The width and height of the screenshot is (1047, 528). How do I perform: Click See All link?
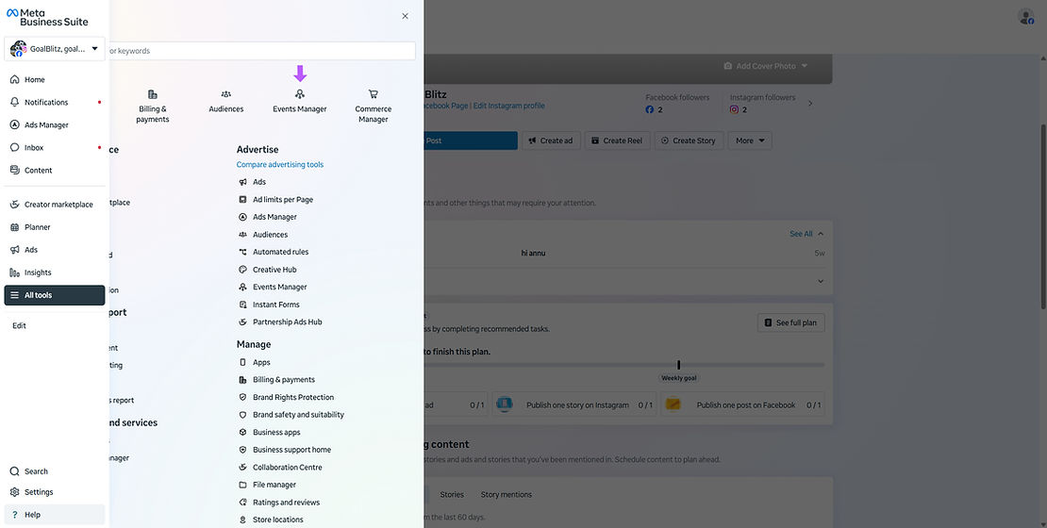point(801,234)
